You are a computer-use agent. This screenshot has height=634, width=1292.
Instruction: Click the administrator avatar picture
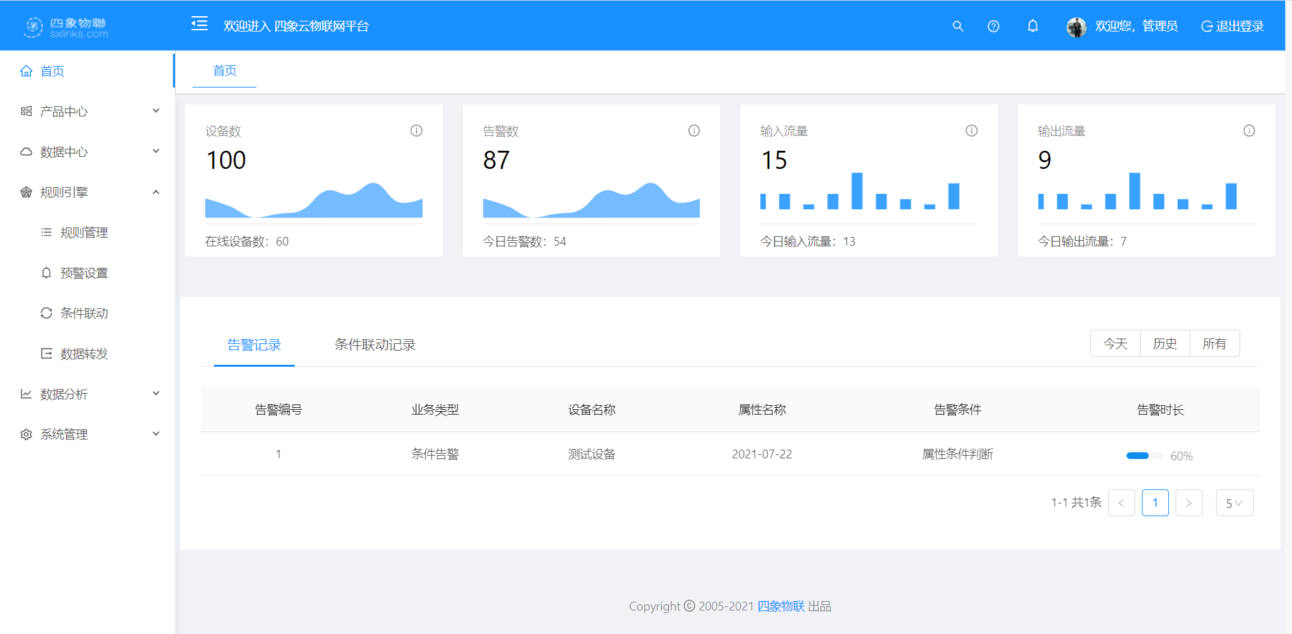pos(1076,27)
